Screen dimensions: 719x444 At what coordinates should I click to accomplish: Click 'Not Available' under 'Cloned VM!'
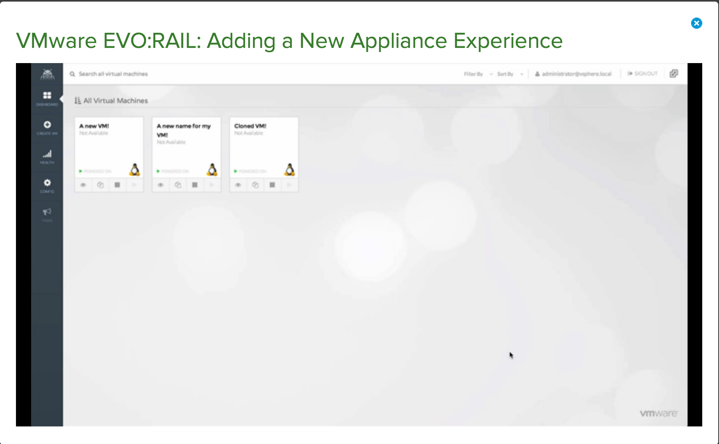249,133
